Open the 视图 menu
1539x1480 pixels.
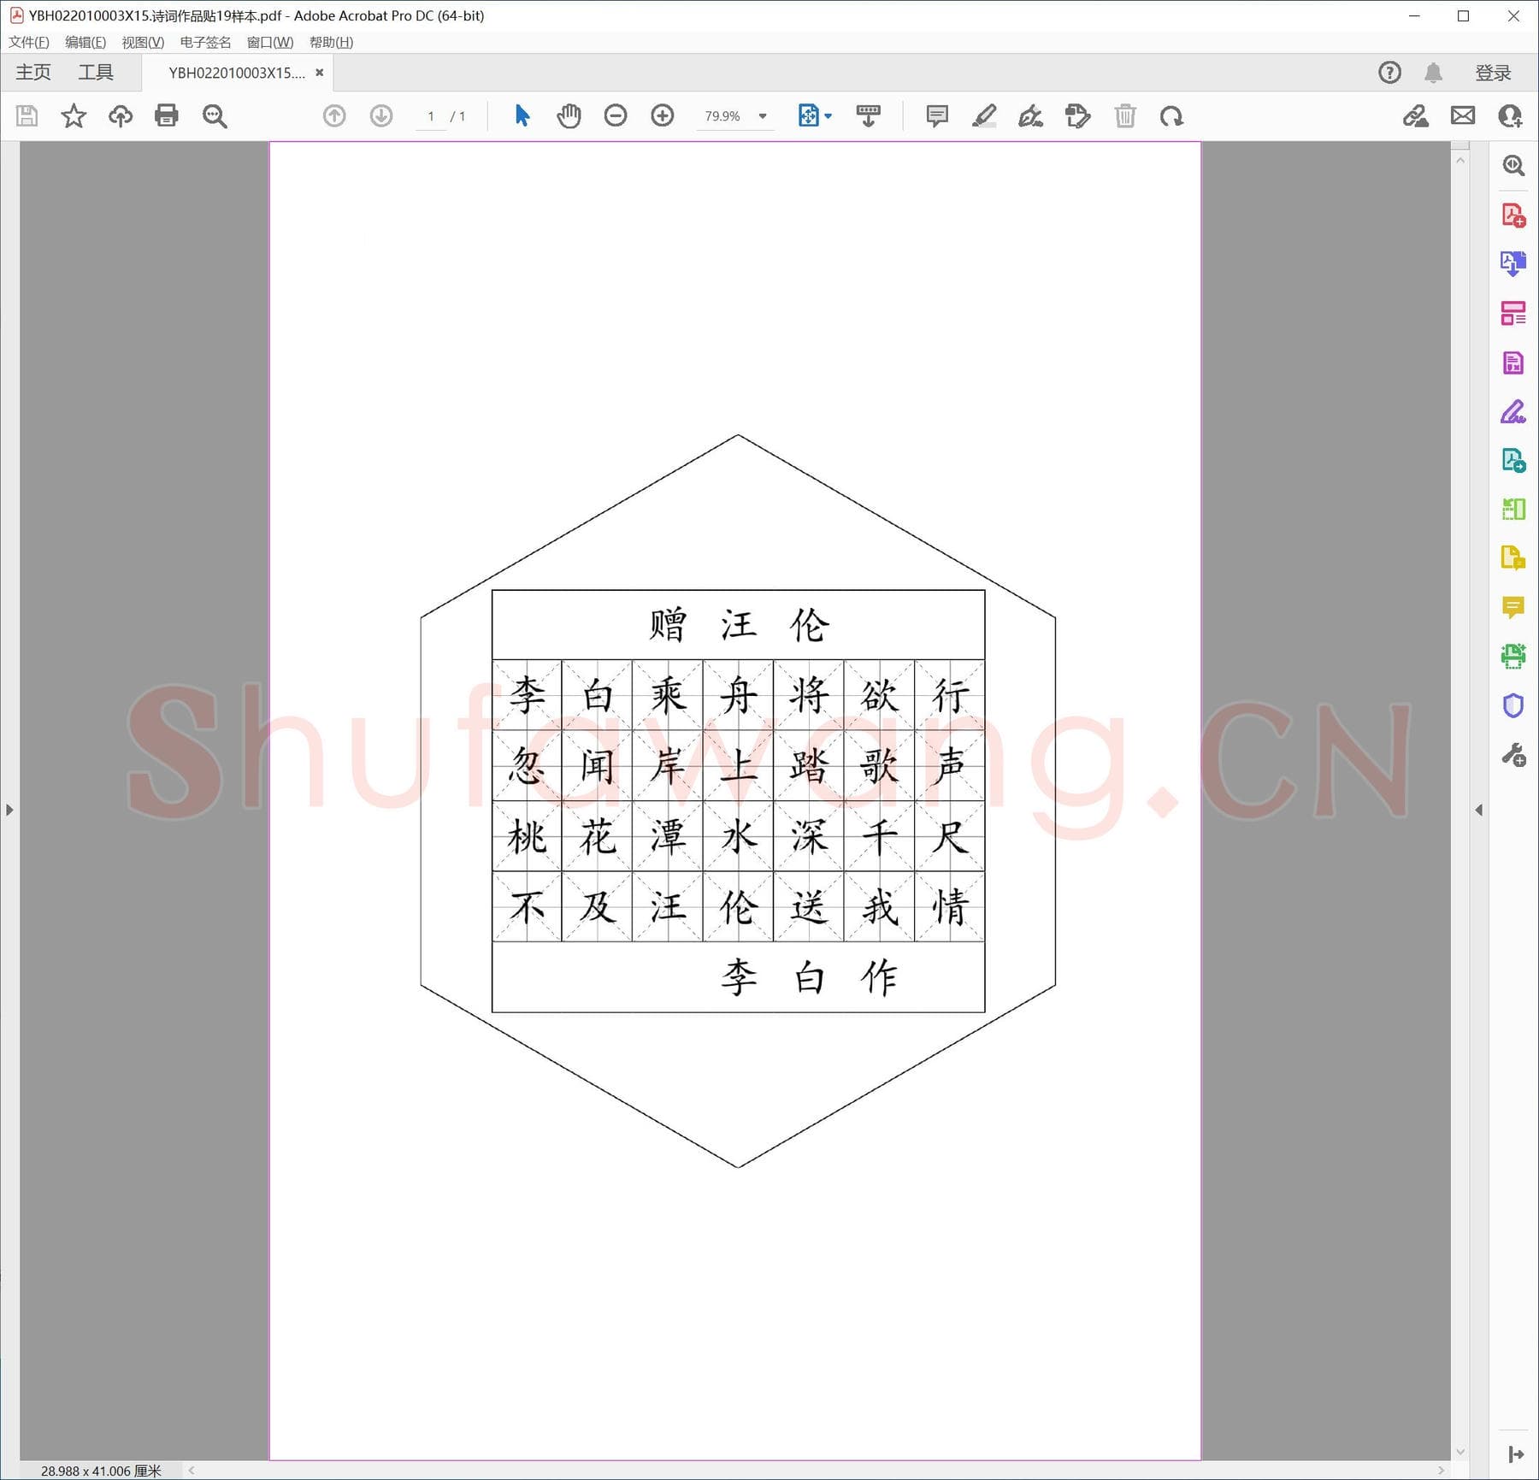[x=143, y=42]
